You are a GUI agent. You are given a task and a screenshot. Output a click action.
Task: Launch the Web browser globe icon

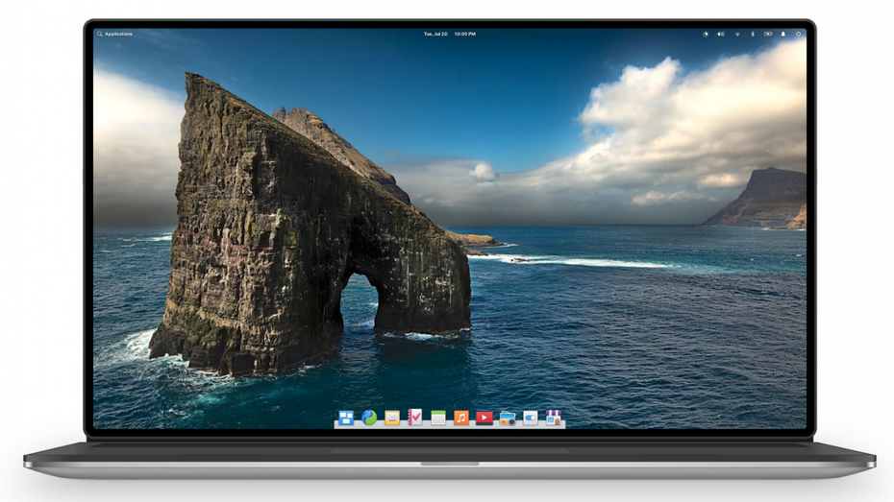(x=369, y=418)
